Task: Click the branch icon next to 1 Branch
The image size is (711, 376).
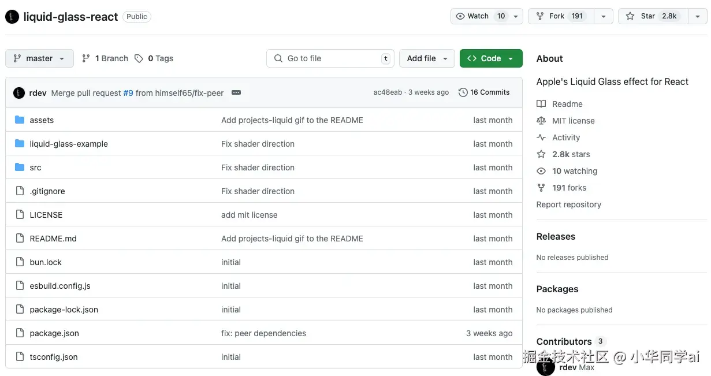Action: pos(86,58)
